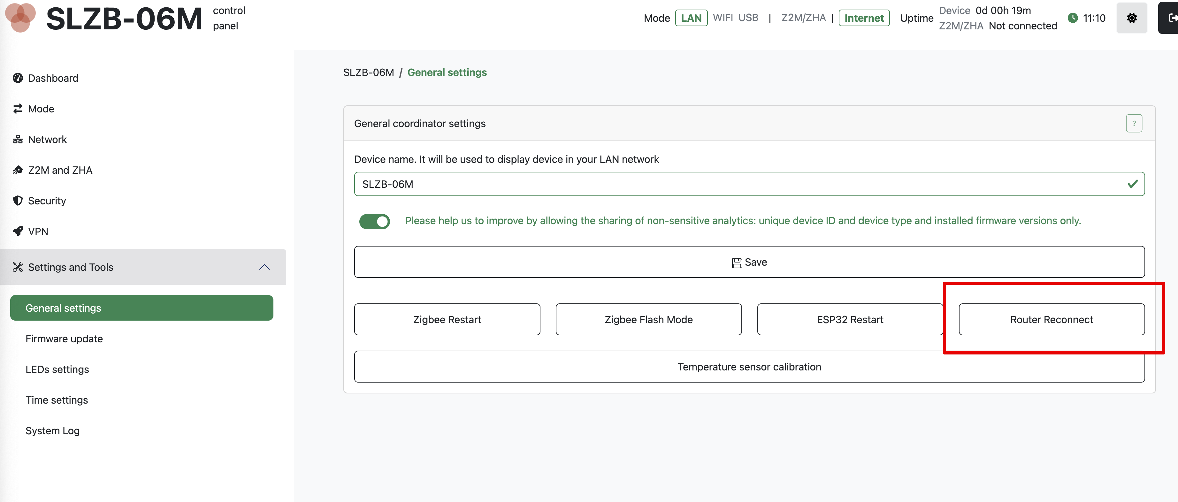Open Time settings page
This screenshot has height=502, width=1178.
click(x=57, y=400)
